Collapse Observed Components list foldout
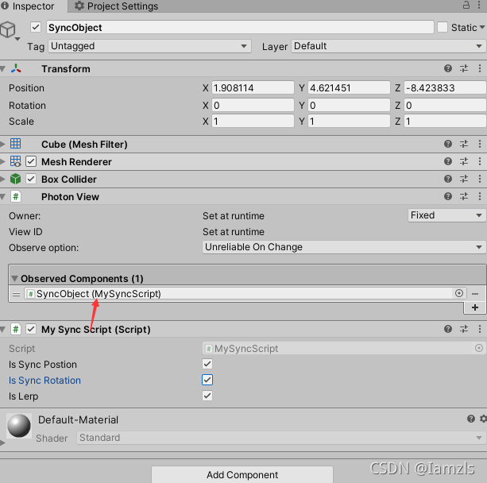 tap(14, 278)
